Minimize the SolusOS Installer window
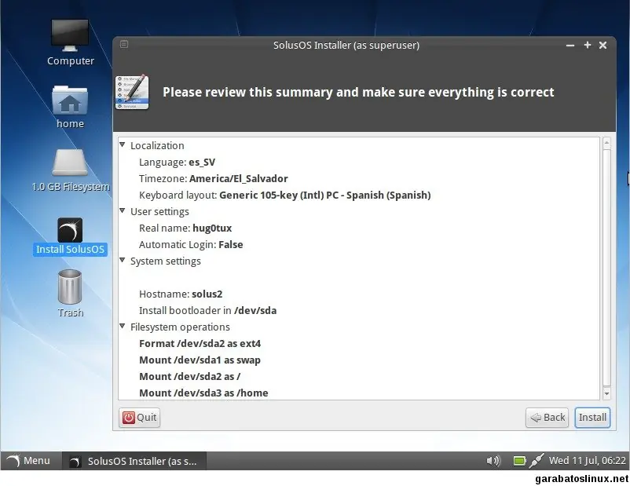This screenshot has height=486, width=630. (x=570, y=46)
